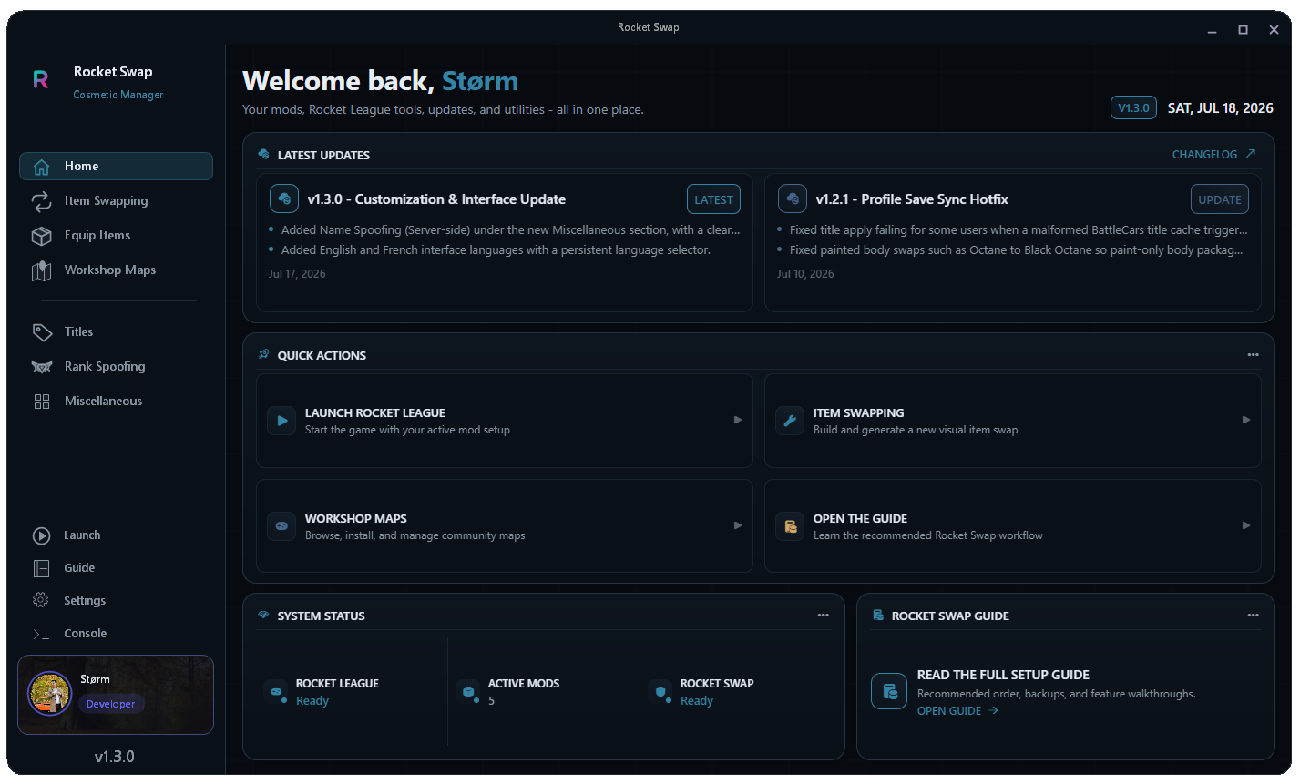
Task: Click the Workshop Maps gamepad icon
Action: tap(281, 526)
